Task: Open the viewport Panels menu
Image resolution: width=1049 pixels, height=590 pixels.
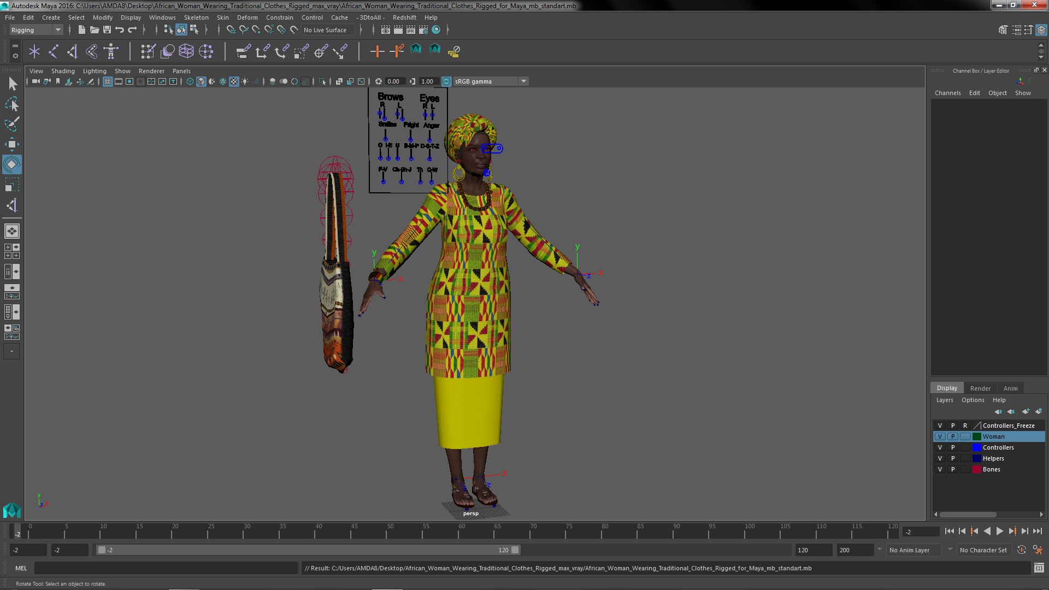Action: (x=181, y=71)
